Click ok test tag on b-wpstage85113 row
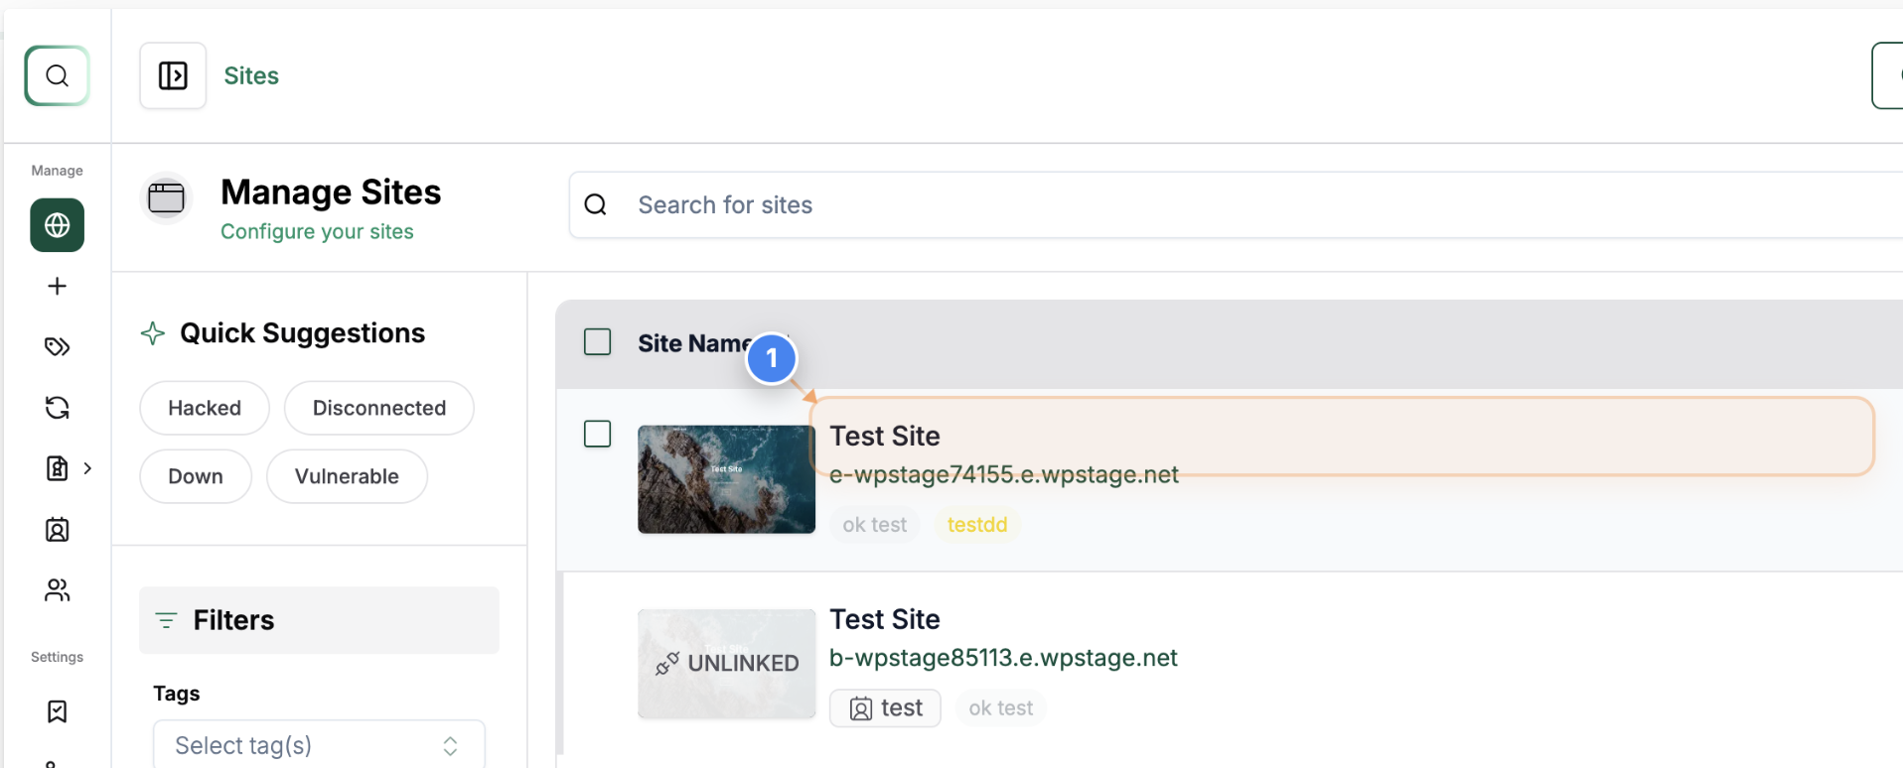Screen dimensions: 1903x768 point(1001,708)
